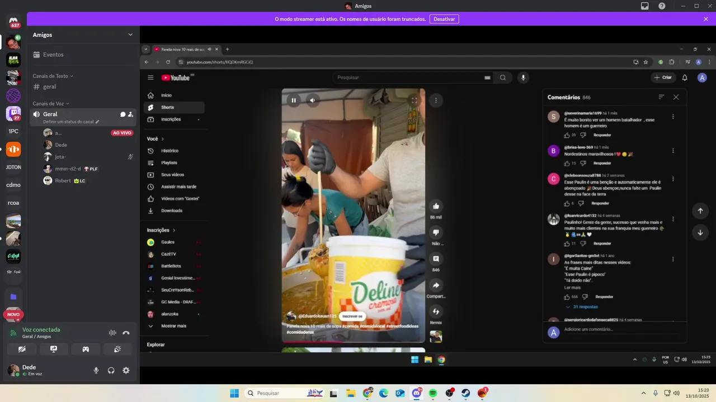
Task: Close the Comentários panel
Action: pos(676,97)
